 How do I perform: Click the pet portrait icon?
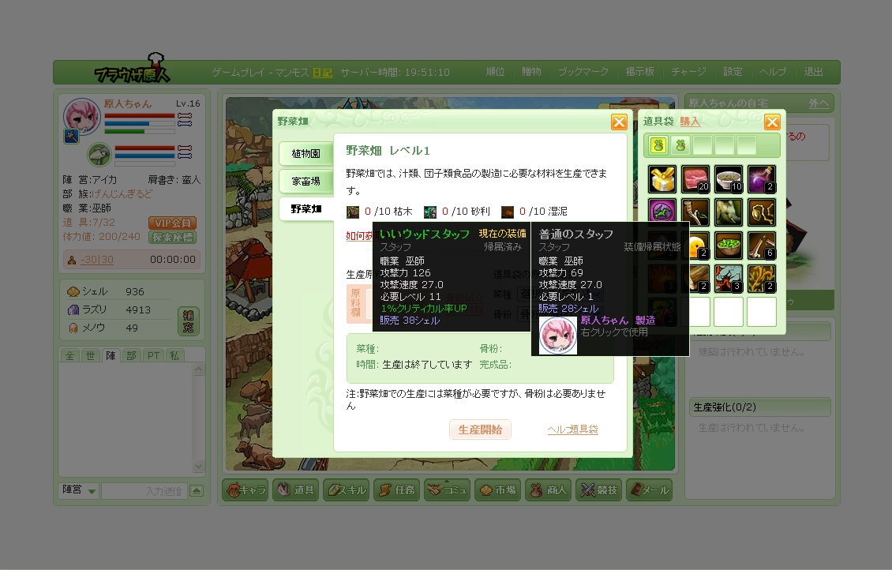(x=99, y=154)
